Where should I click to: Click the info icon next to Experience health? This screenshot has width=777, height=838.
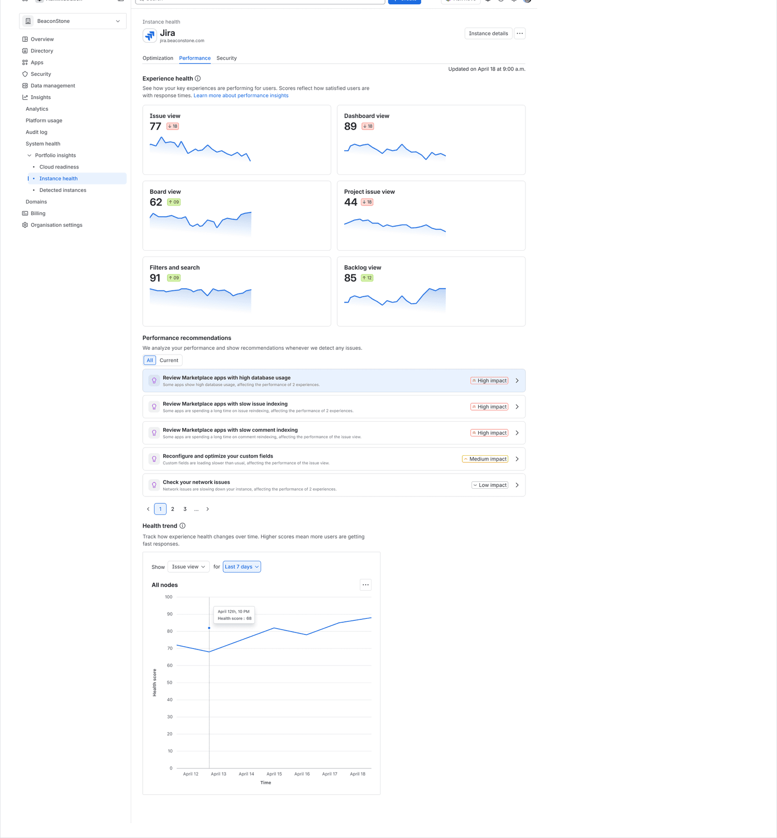[198, 79]
